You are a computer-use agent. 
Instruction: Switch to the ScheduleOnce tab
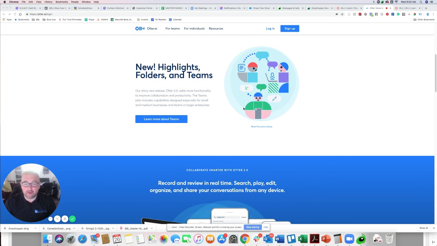85,8
